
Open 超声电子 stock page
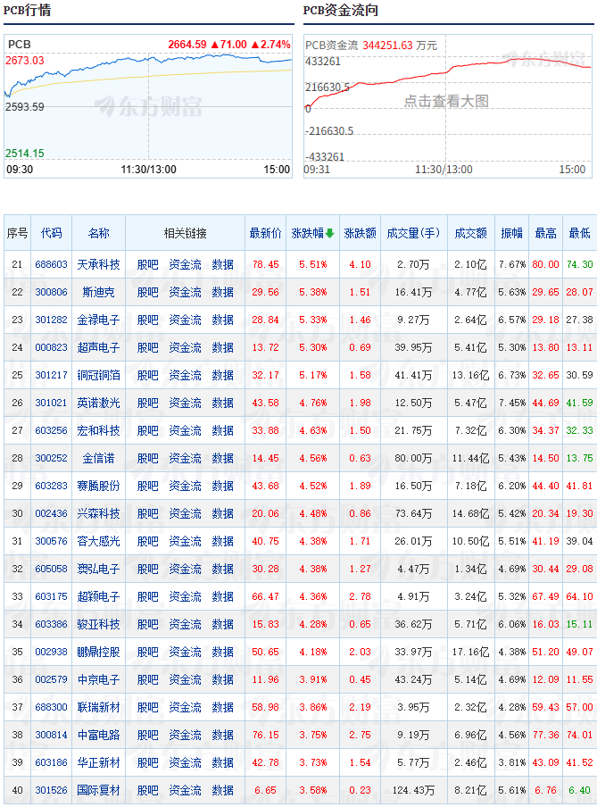tap(98, 348)
